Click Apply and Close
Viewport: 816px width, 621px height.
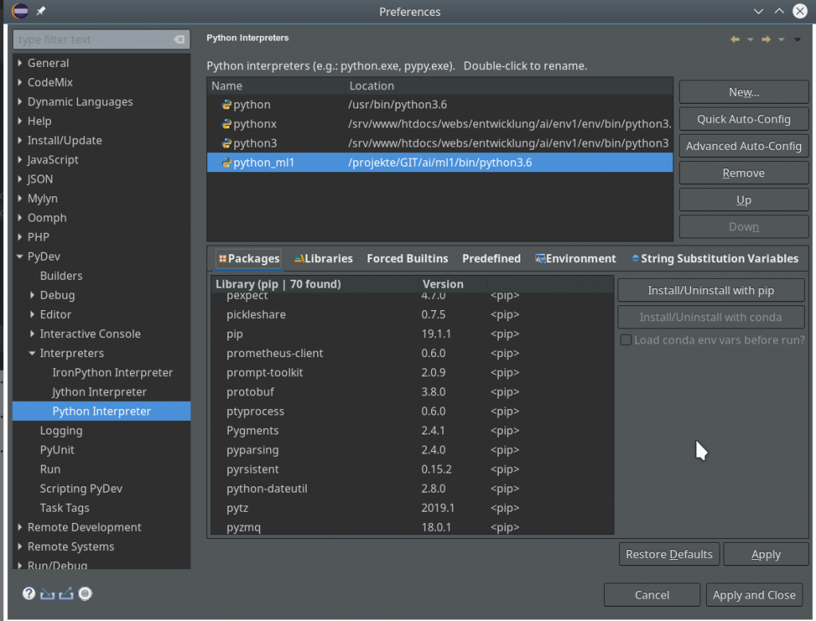tap(754, 595)
